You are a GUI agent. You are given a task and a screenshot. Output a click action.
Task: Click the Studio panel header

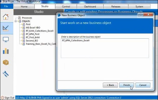tap(39, 12)
